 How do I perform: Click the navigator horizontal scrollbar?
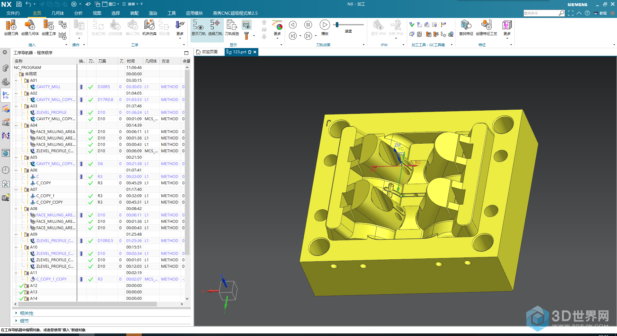(87, 304)
